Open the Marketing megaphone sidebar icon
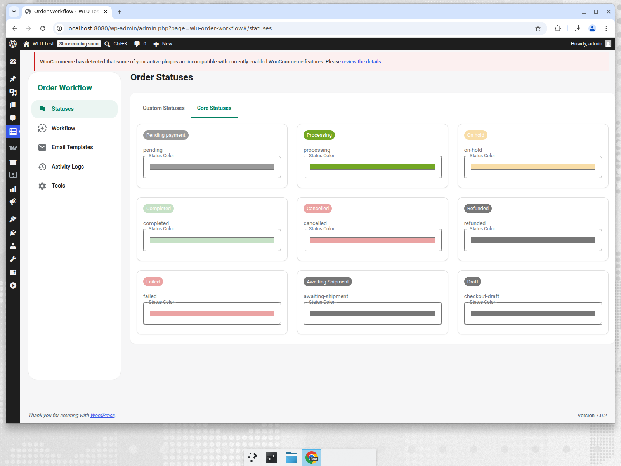621x466 pixels. coord(13,202)
